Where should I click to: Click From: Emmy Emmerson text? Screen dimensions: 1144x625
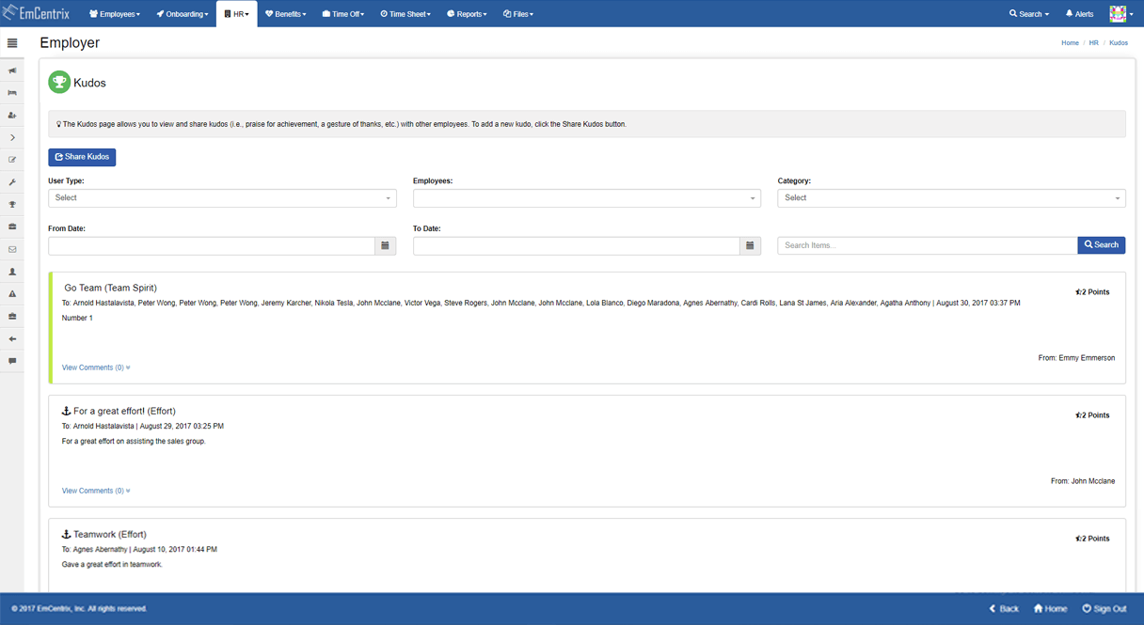[x=1076, y=358]
